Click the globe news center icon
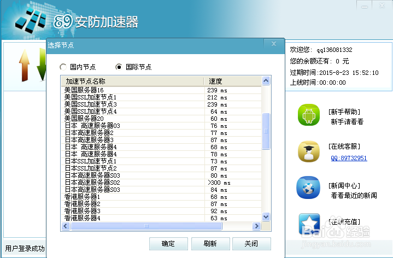Screen dimensions: 393x258 (308, 187)
